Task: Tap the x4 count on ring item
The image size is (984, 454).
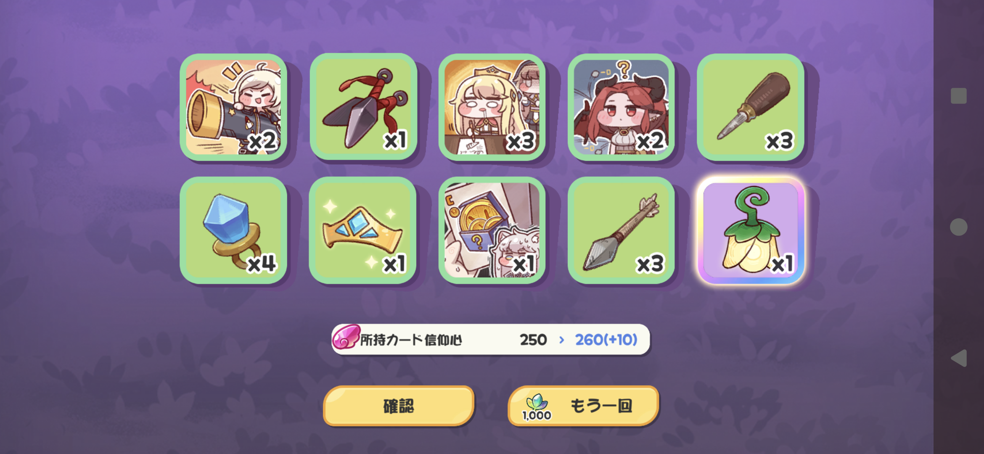Action: (262, 264)
